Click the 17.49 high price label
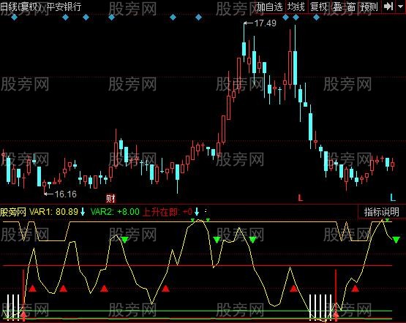The image size is (406, 323). click(266, 23)
